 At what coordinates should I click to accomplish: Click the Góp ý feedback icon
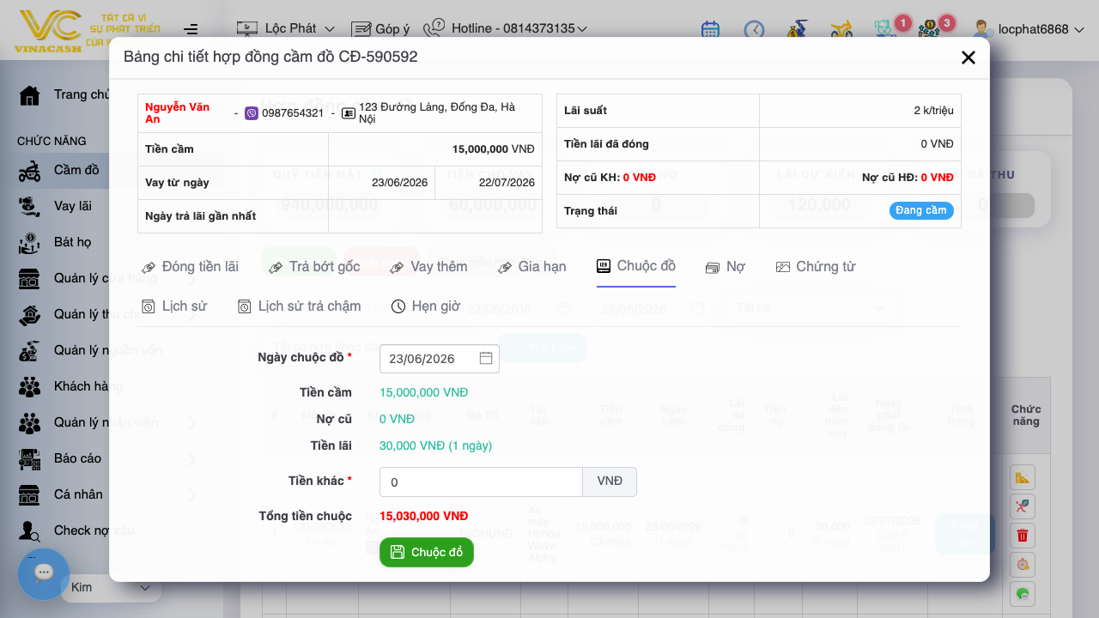(361, 29)
